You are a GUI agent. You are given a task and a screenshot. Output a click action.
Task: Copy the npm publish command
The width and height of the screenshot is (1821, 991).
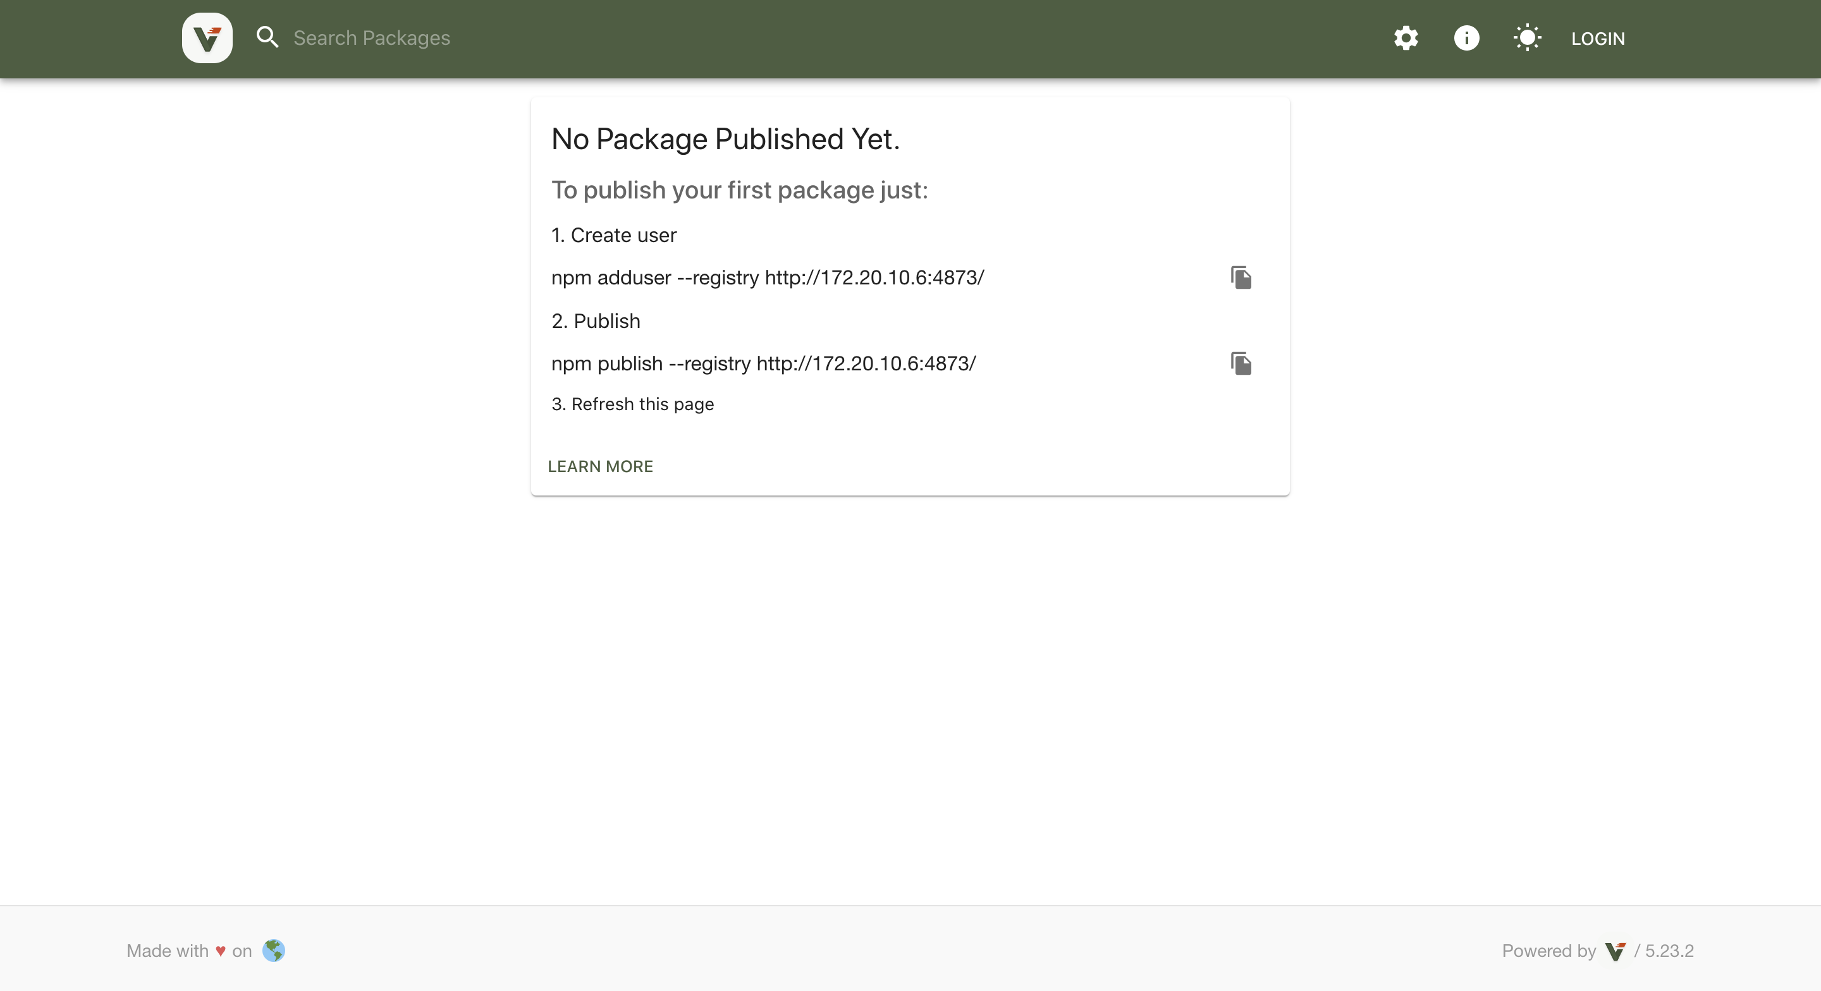click(1241, 364)
